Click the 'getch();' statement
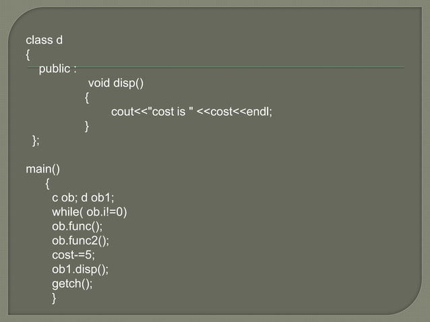This screenshot has height=322, width=430. 72,284
